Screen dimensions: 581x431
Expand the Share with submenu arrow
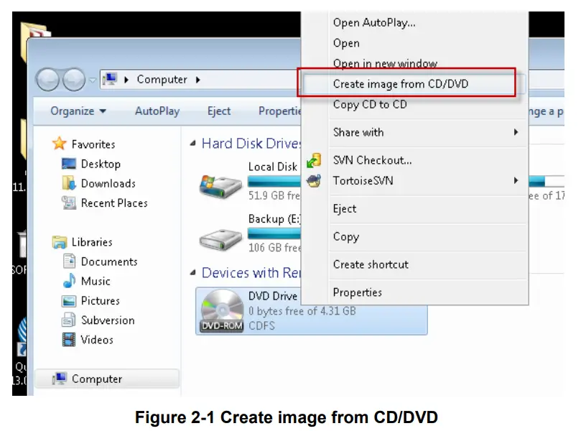[x=516, y=132]
